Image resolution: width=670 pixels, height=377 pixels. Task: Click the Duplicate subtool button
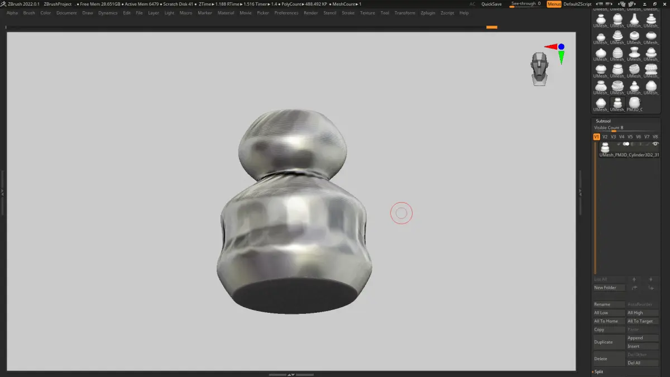coord(609,342)
